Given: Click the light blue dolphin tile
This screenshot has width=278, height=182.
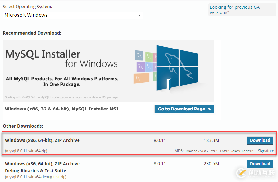Looking at the screenshot, I should (149, 67).
